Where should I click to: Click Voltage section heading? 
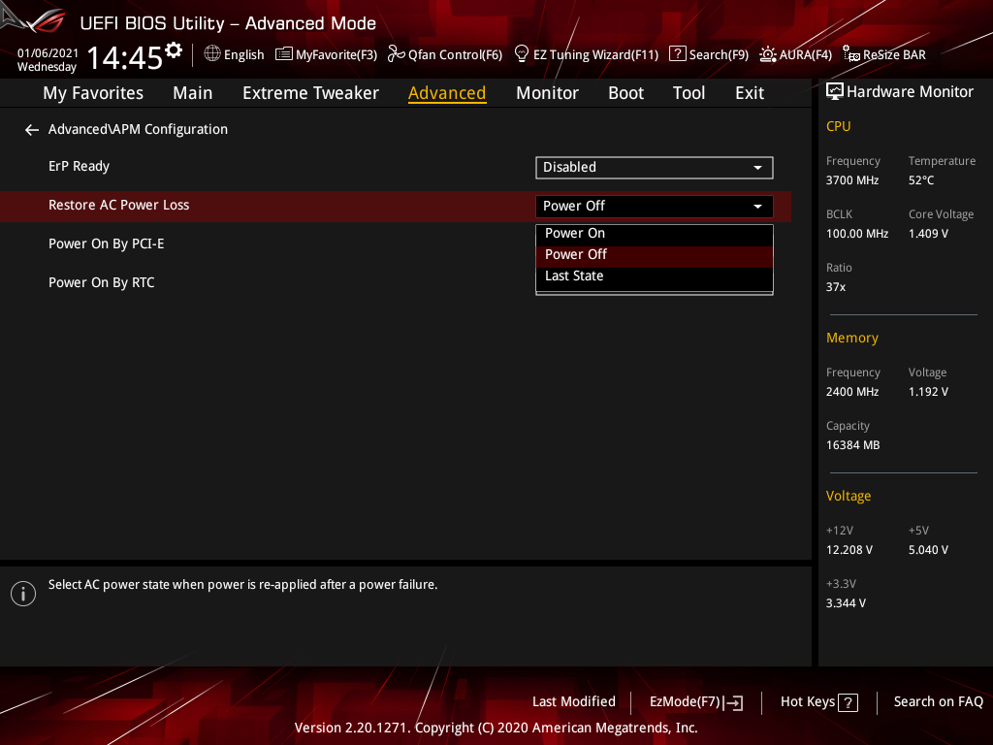(x=848, y=496)
